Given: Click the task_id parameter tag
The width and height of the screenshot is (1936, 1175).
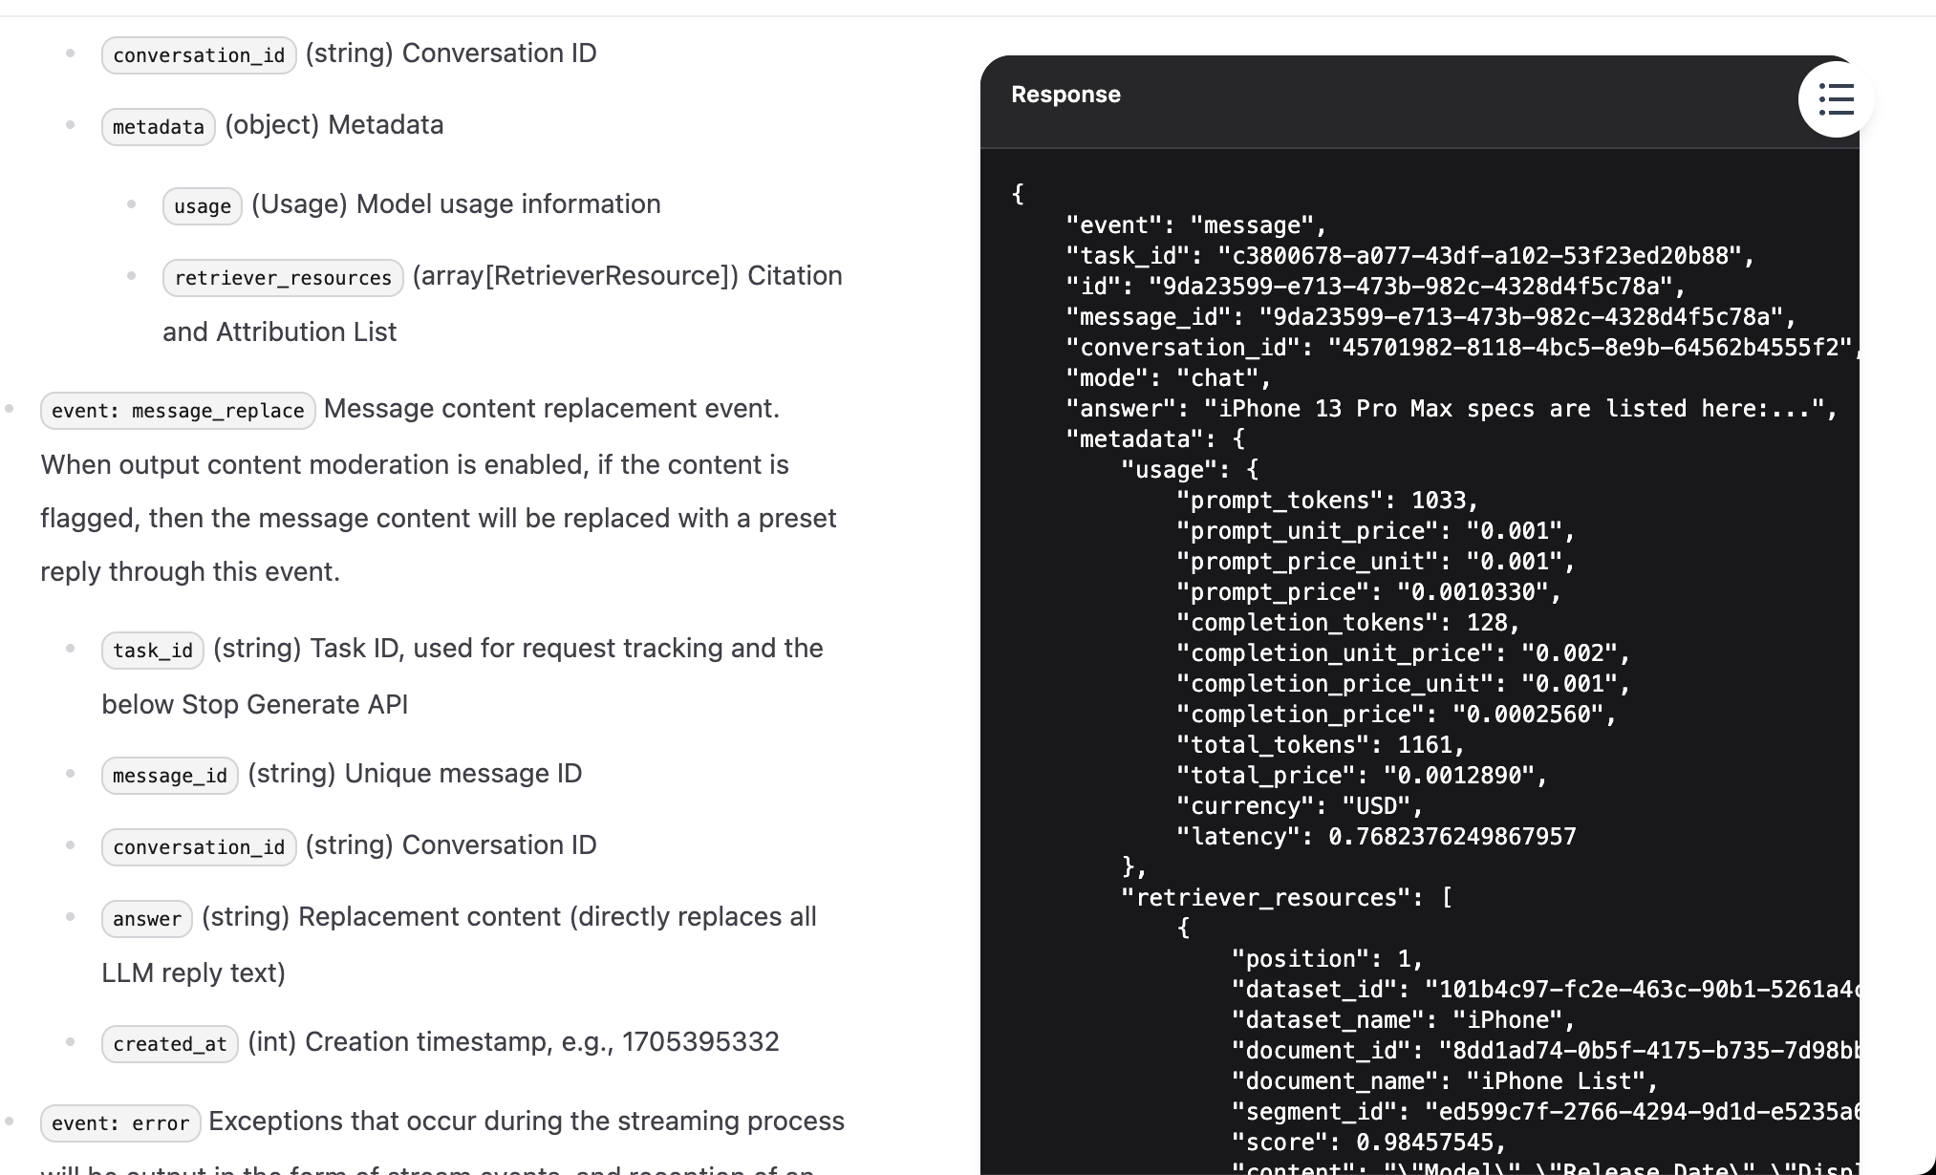Looking at the screenshot, I should (x=153, y=651).
